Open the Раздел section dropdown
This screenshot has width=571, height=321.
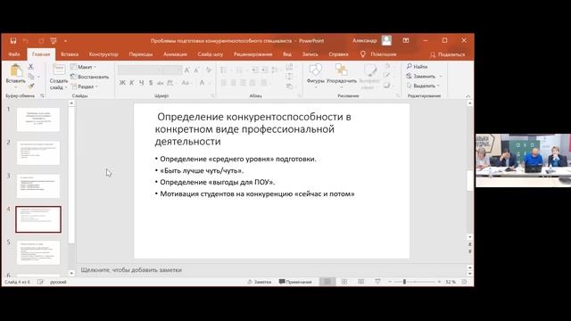(x=85, y=86)
